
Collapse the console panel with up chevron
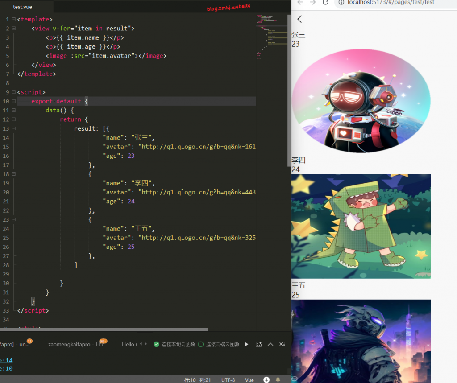[x=270, y=344]
